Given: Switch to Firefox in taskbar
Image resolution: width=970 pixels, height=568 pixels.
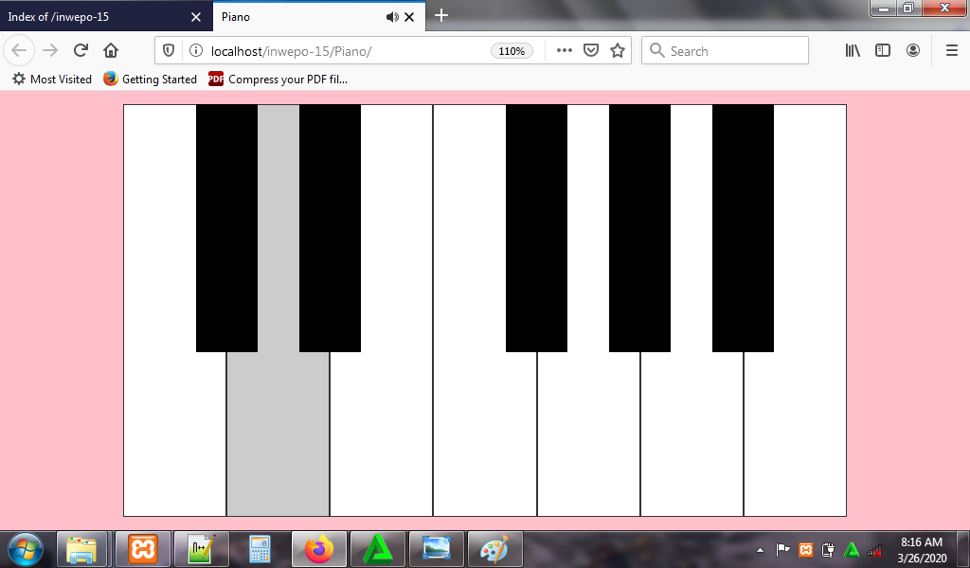Looking at the screenshot, I should [318, 549].
